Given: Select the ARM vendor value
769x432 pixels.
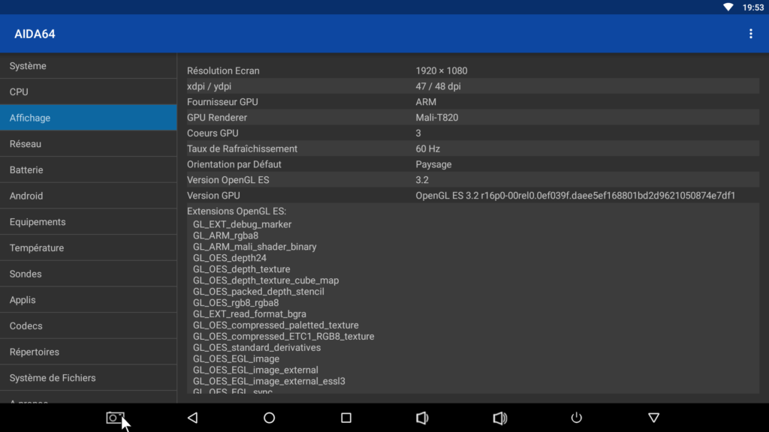Looking at the screenshot, I should point(426,102).
